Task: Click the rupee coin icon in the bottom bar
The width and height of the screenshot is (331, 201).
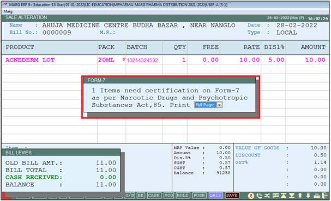Action: 251,196
